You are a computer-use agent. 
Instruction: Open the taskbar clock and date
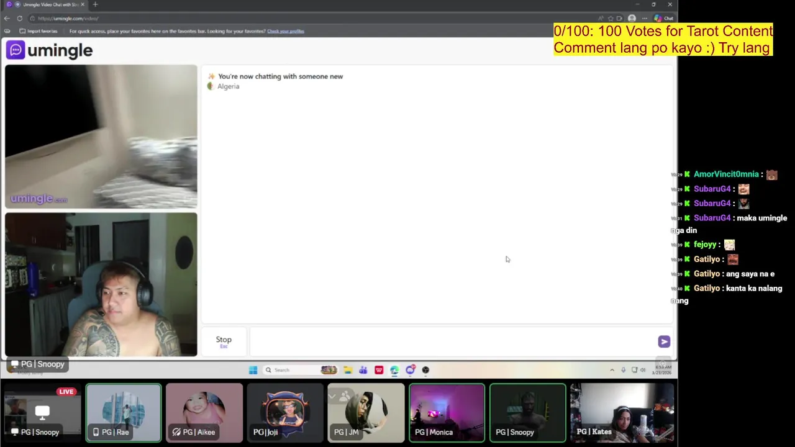tap(661, 370)
